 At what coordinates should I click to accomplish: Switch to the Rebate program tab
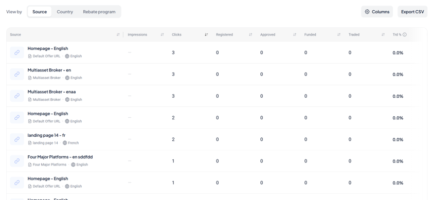[x=99, y=11]
